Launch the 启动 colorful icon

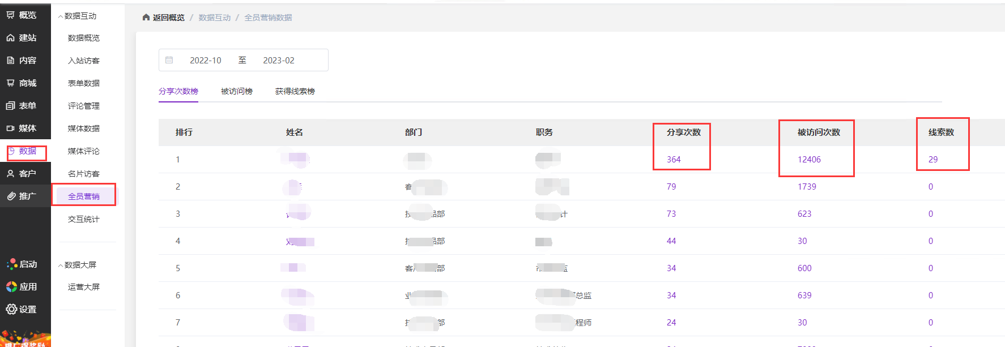(12, 264)
